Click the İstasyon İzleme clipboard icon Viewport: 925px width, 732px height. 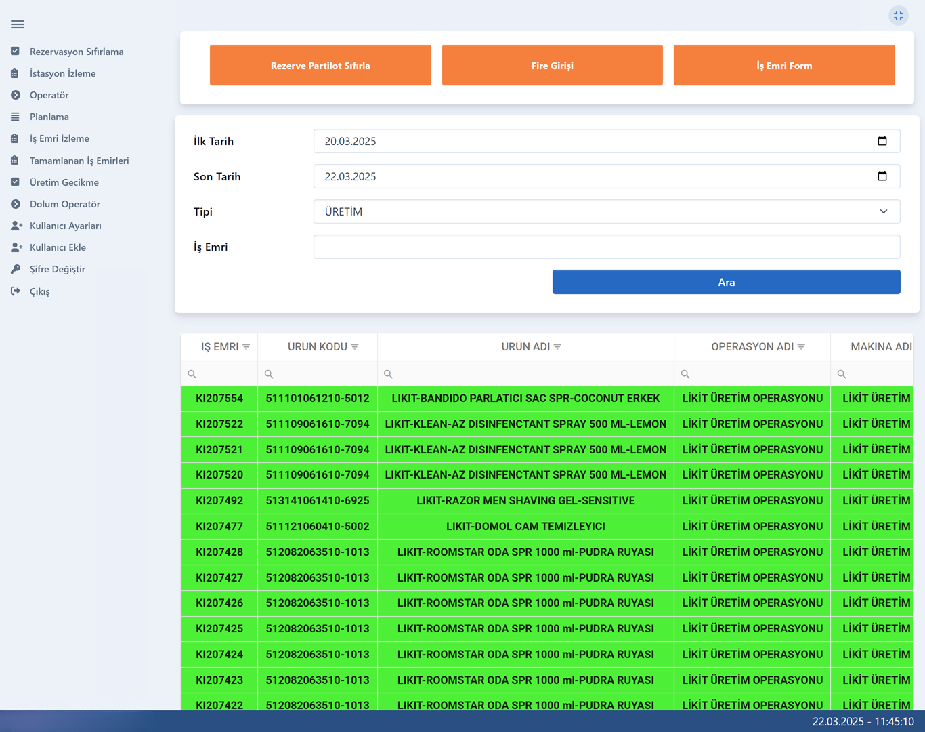[15, 73]
